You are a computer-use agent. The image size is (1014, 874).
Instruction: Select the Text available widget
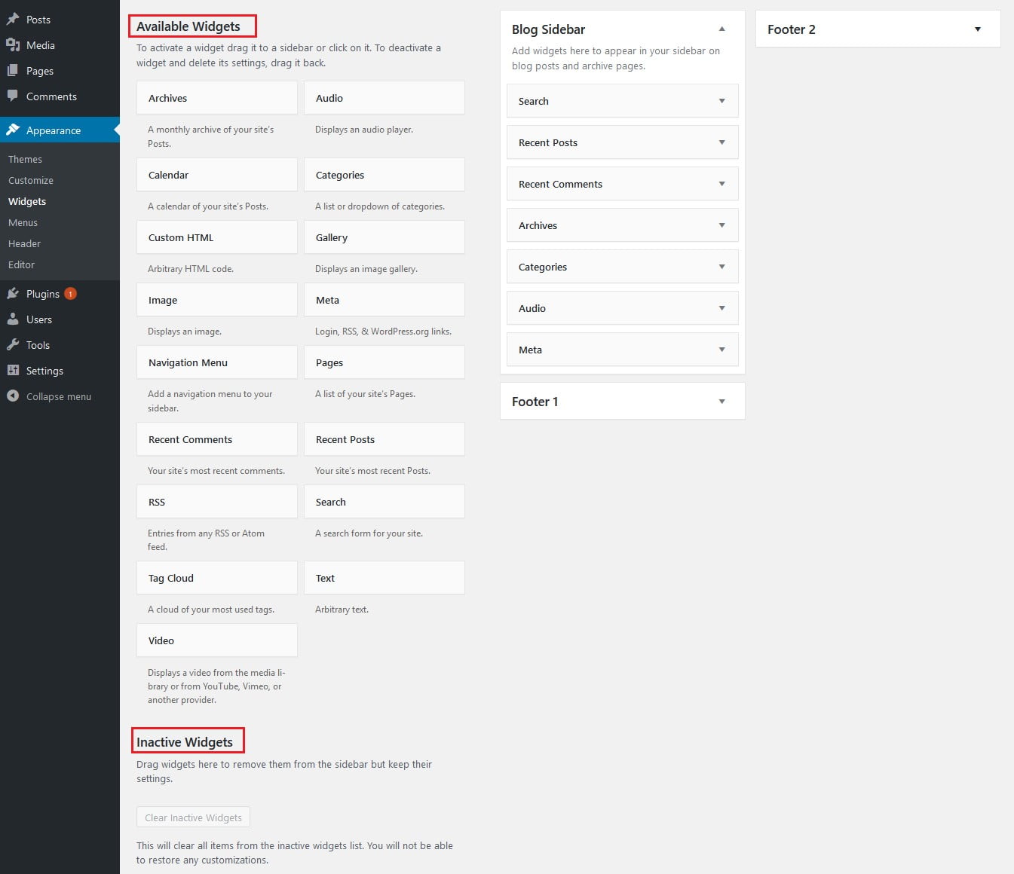[384, 578]
